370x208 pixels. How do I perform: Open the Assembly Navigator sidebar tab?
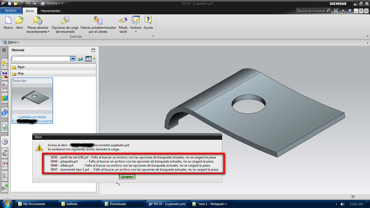(5, 64)
